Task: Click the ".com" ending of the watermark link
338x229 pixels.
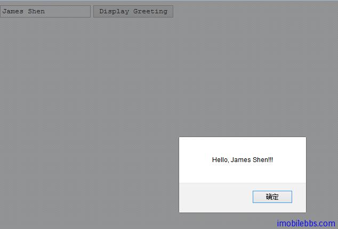Action: coord(327,224)
